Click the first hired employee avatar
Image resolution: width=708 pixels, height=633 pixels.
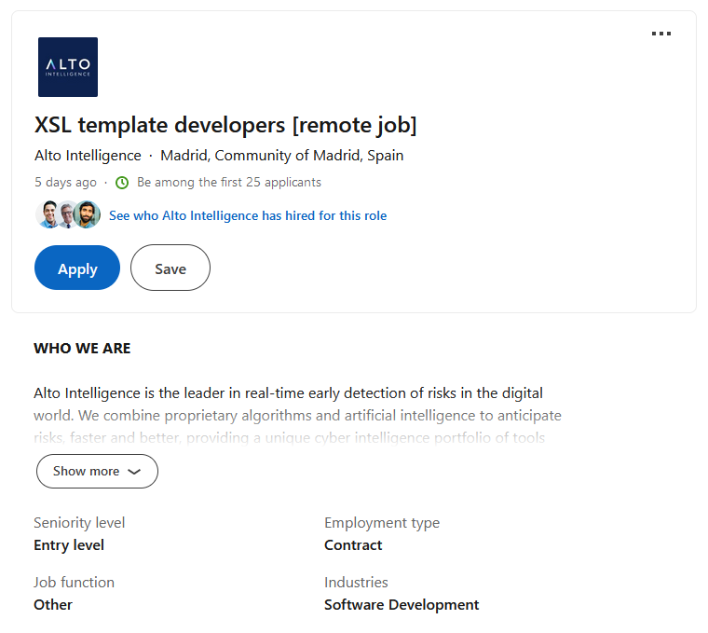click(x=48, y=215)
